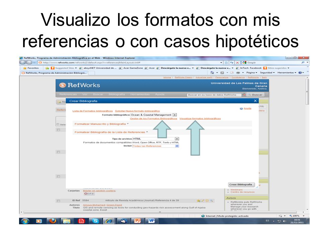Open the Formato bibliográfico dropdown

(175, 115)
